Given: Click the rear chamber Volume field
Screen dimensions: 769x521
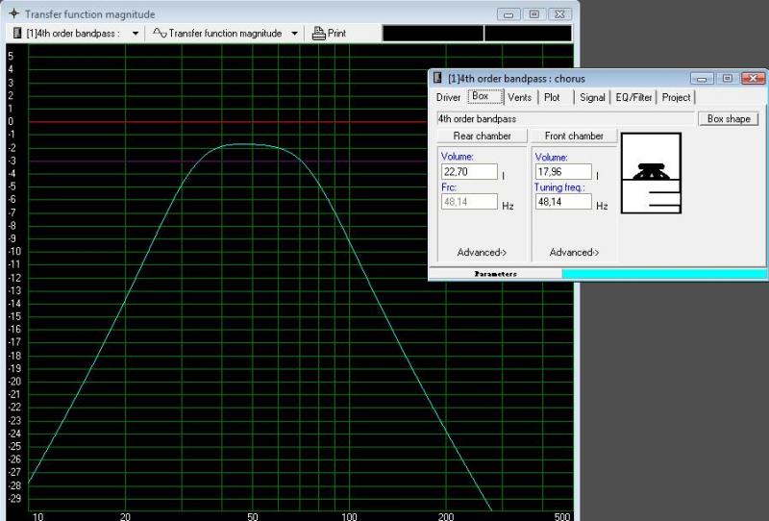Looking at the screenshot, I should [x=469, y=172].
